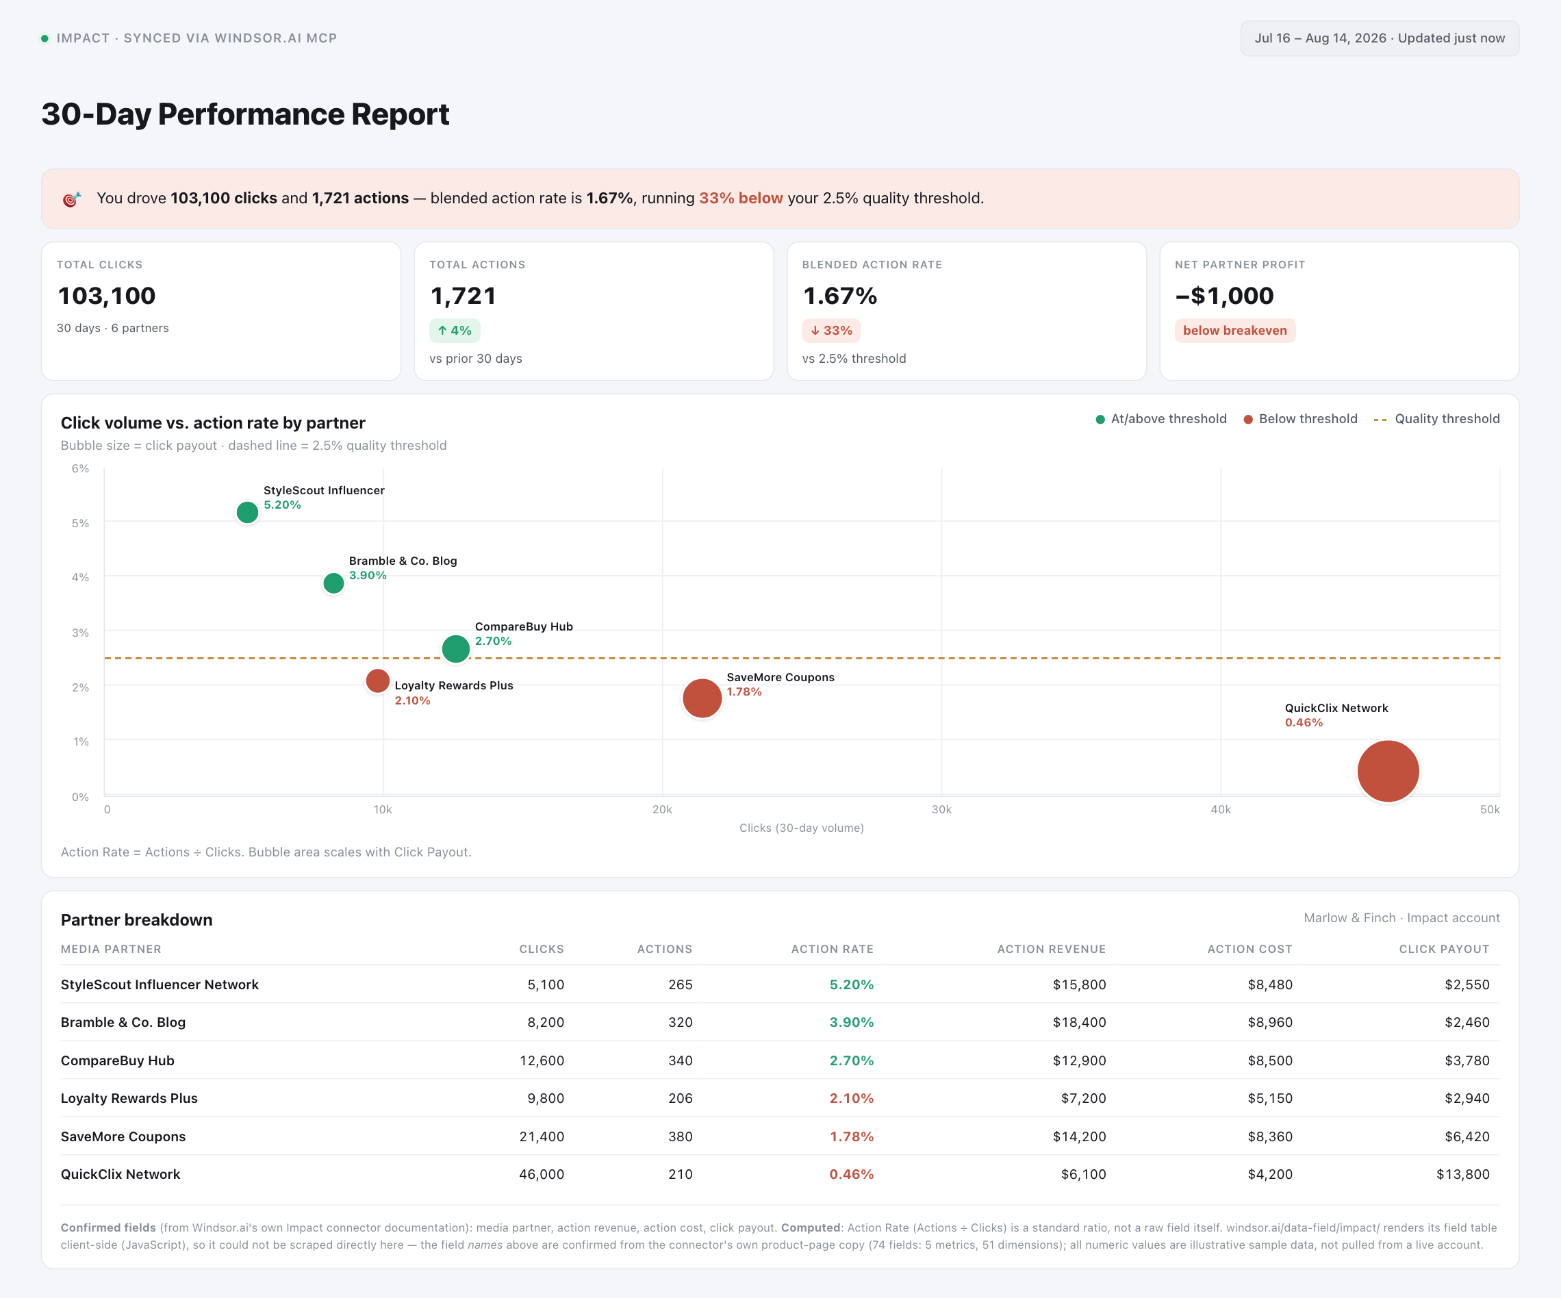The width and height of the screenshot is (1561, 1298).
Task: Click the ACTIONS column header
Action: coord(665,949)
